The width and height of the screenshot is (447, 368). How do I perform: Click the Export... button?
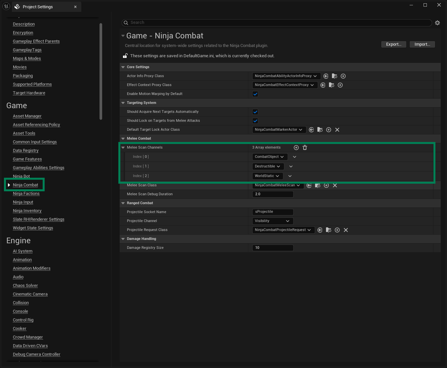coord(393,44)
